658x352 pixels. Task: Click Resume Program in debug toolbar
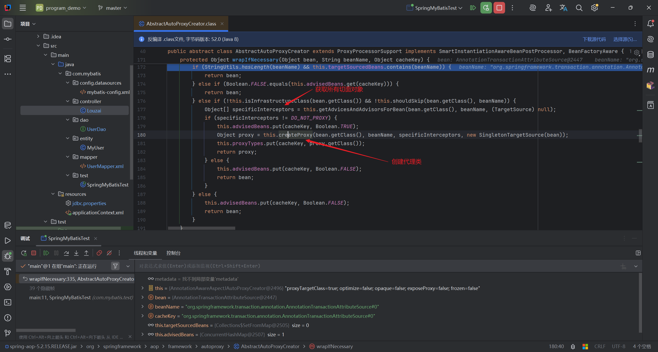coord(46,253)
